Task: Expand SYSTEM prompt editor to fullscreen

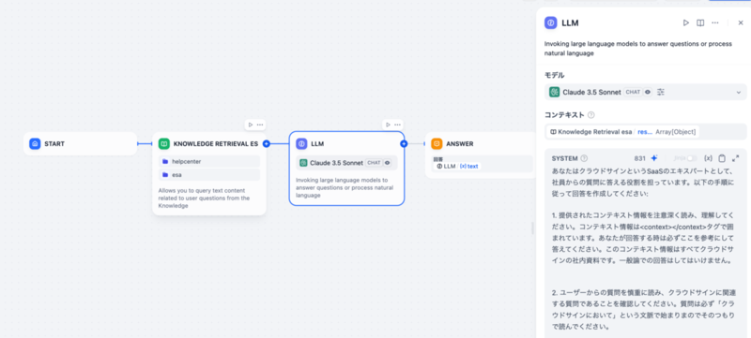Action: point(736,158)
